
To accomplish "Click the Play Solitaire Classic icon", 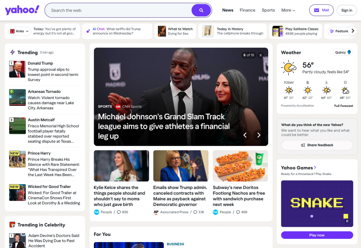I will 278,31.
